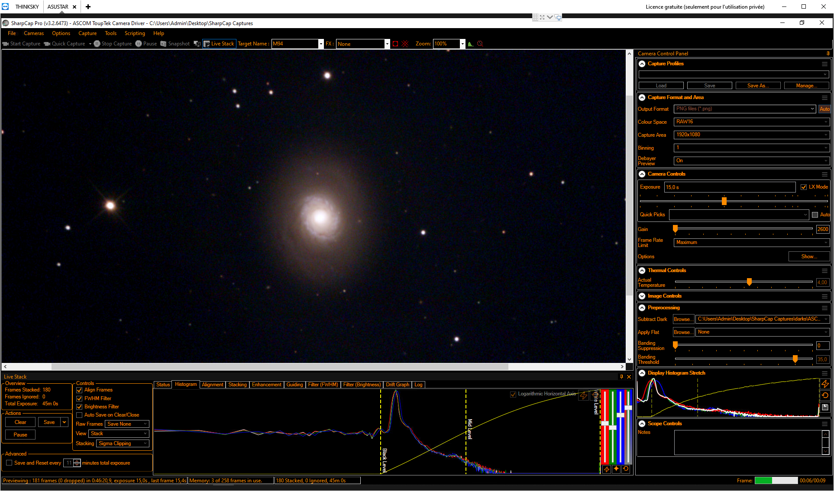Viewport: 834px width, 491px height.
Task: Reset the Display Histogram Stretch with circular arrow
Action: [825, 395]
